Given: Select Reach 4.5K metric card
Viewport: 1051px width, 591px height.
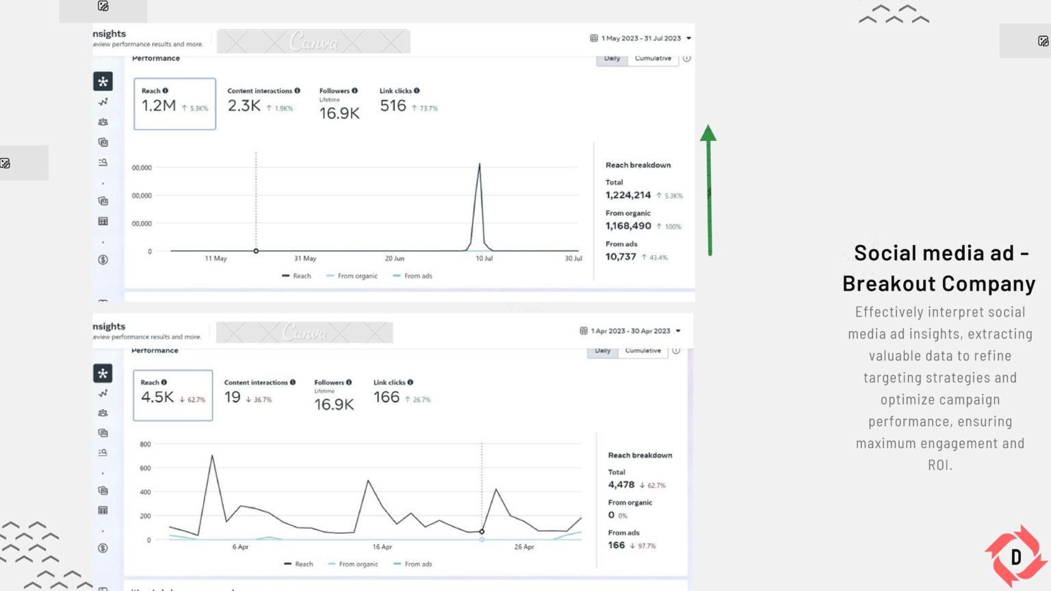Looking at the screenshot, I should [172, 395].
